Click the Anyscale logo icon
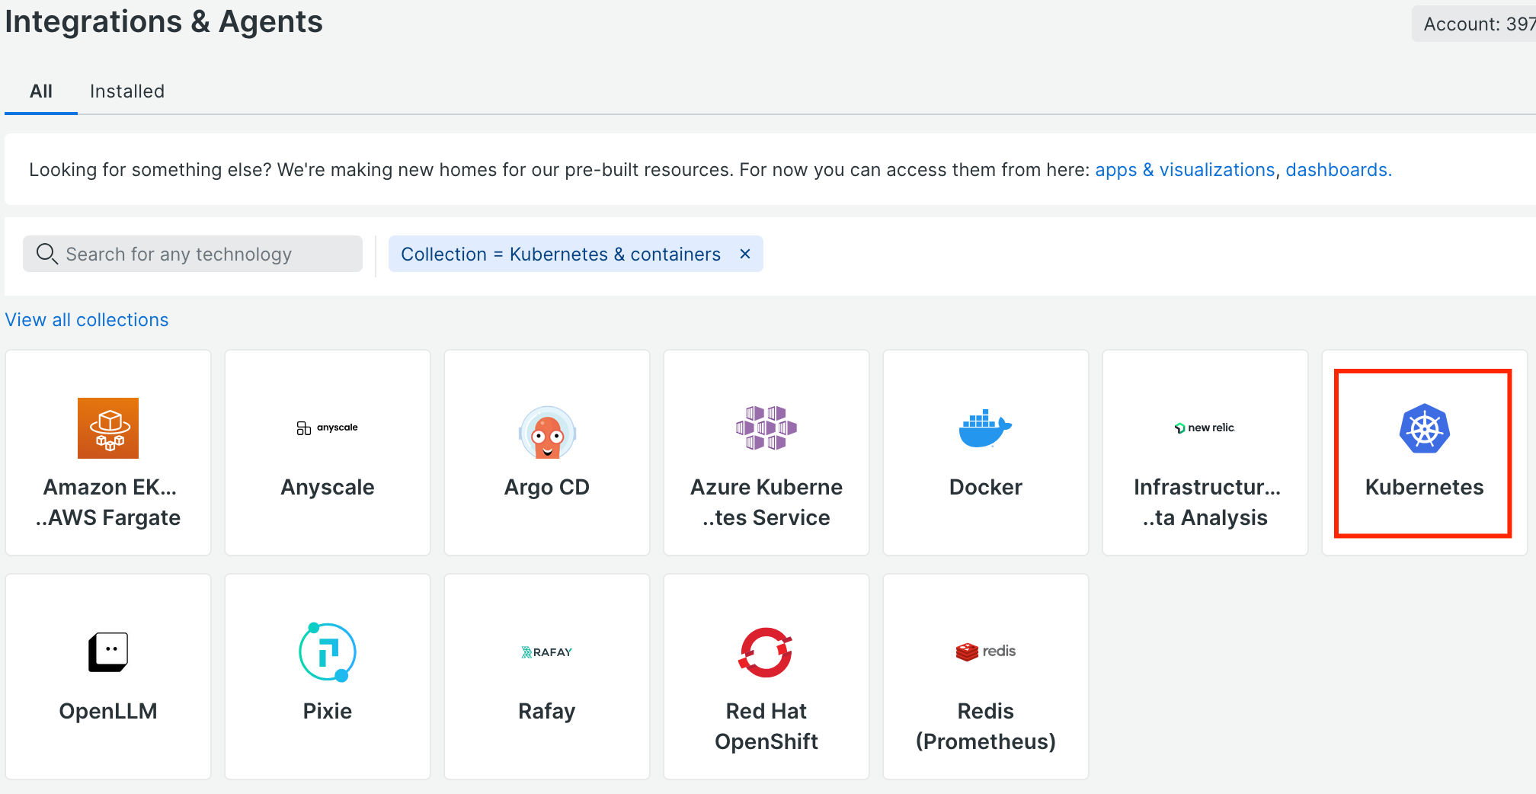The height and width of the screenshot is (794, 1536). [328, 428]
